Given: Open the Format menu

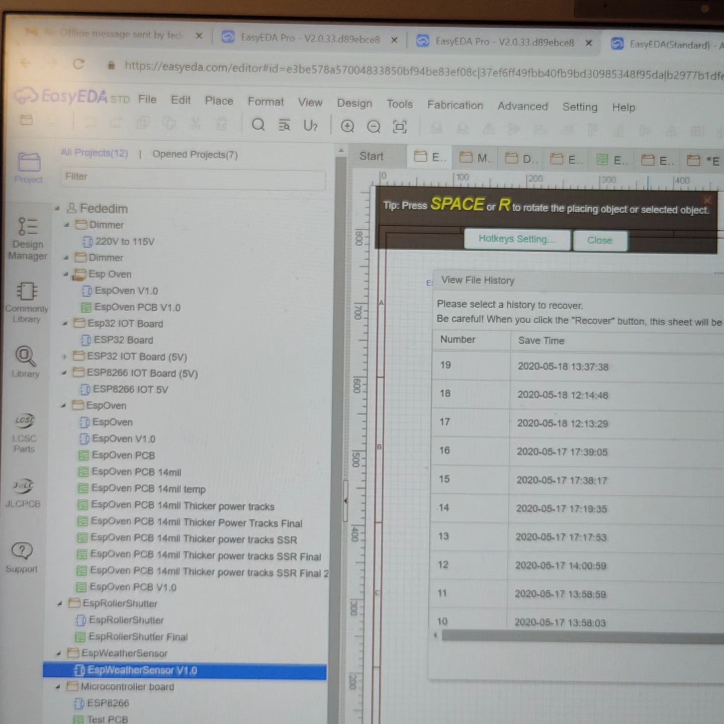Looking at the screenshot, I should click(266, 102).
